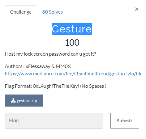146x139 pixels.
Task: Open the 80 Solves tab
Action: pyautogui.click(x=52, y=12)
